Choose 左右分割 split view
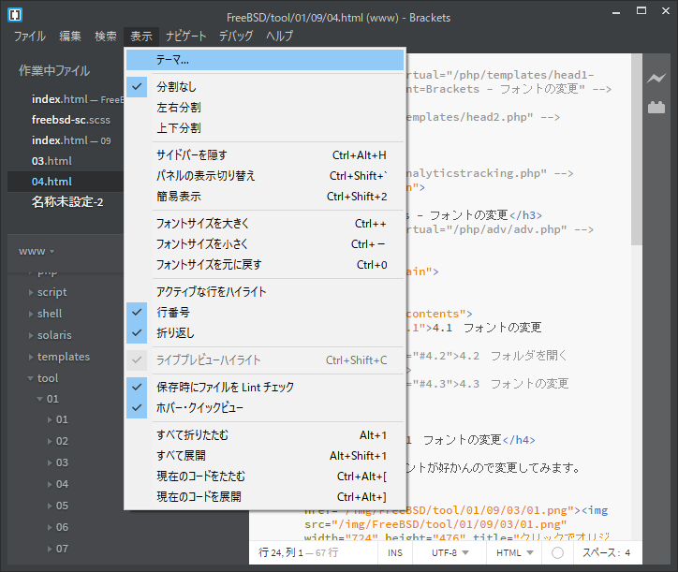The width and height of the screenshot is (678, 572). pos(265,108)
